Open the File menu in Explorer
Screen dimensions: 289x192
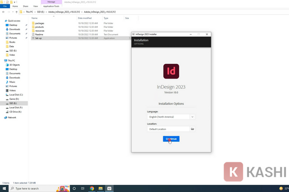point(4,6)
